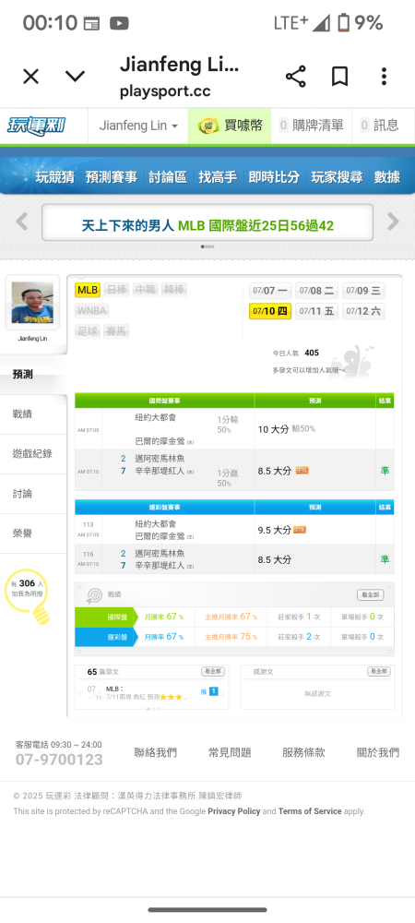Viewport: 415px width, 923px height.
Task: Select the 中職 league tab
Action: point(145,290)
